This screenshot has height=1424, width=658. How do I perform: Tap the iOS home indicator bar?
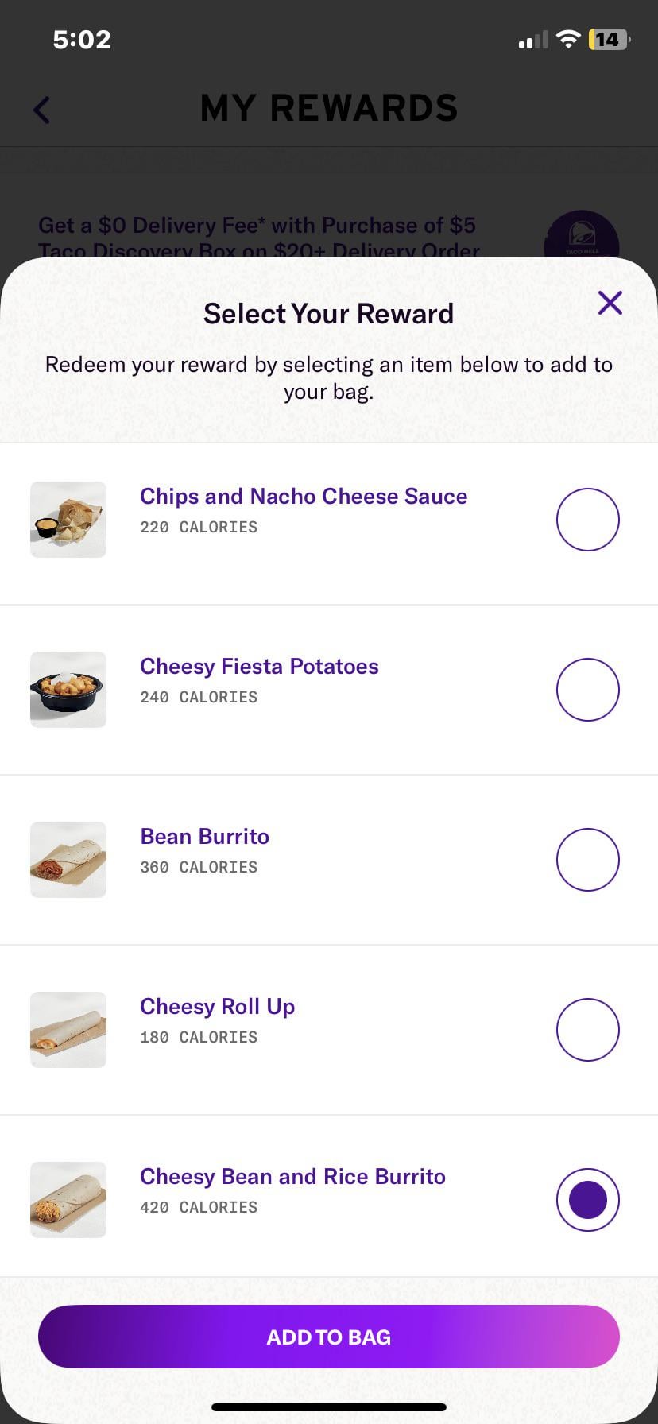pos(329,1407)
